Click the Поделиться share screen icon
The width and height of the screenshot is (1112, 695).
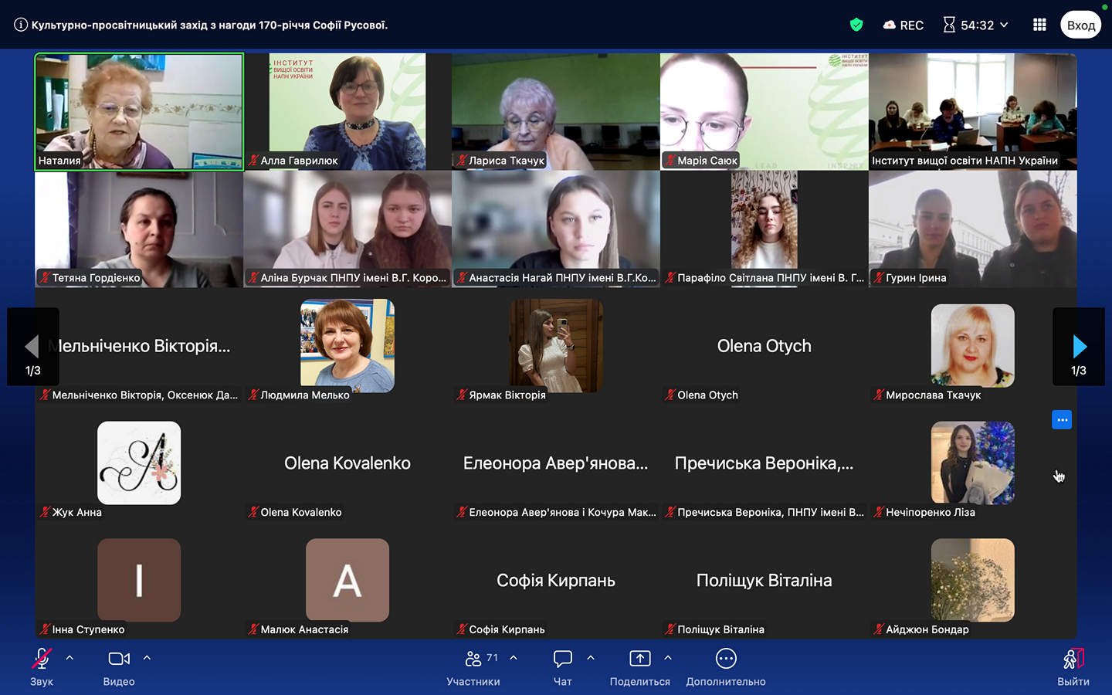[x=639, y=659]
